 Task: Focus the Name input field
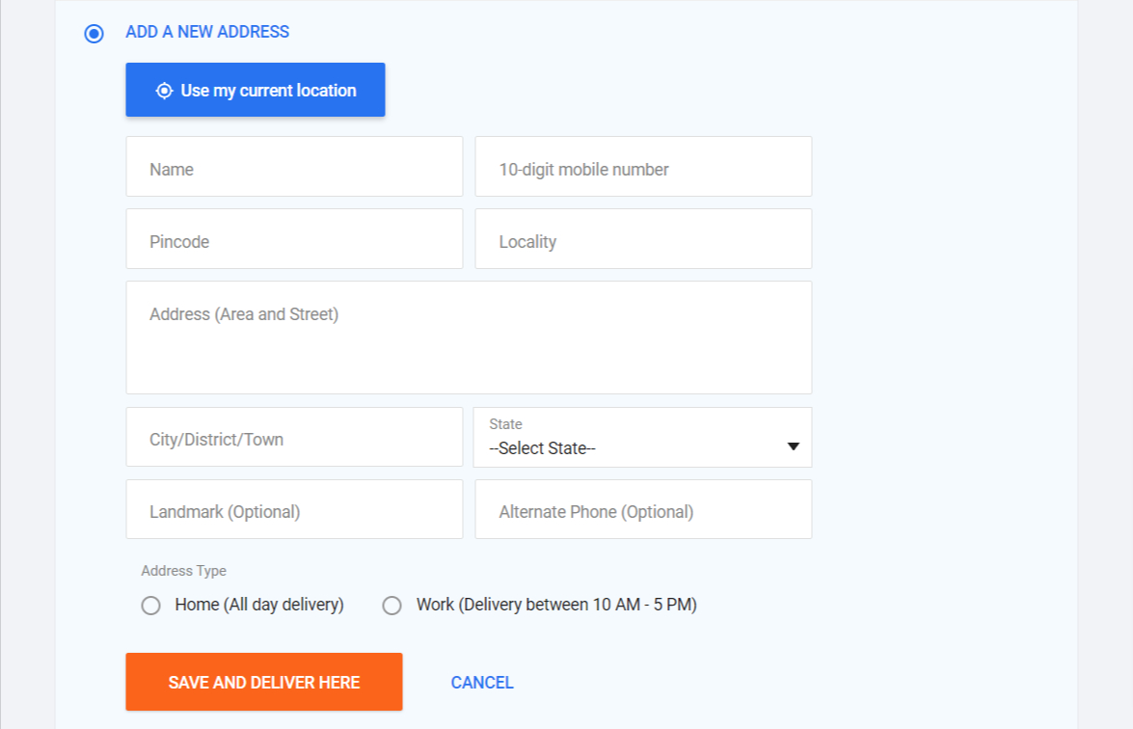[294, 167]
